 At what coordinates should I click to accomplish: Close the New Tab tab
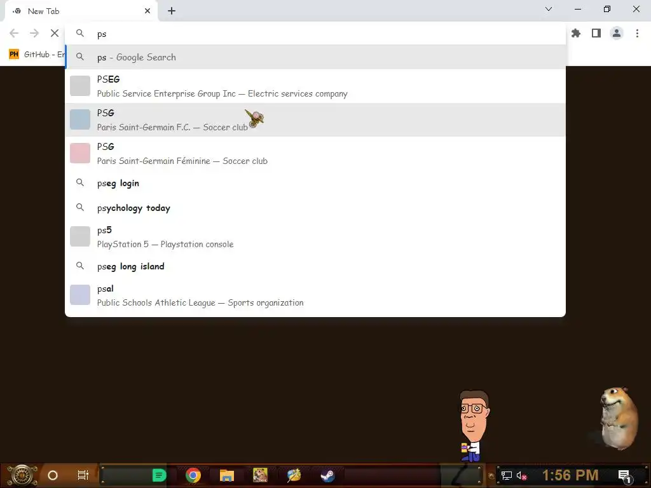tap(147, 11)
